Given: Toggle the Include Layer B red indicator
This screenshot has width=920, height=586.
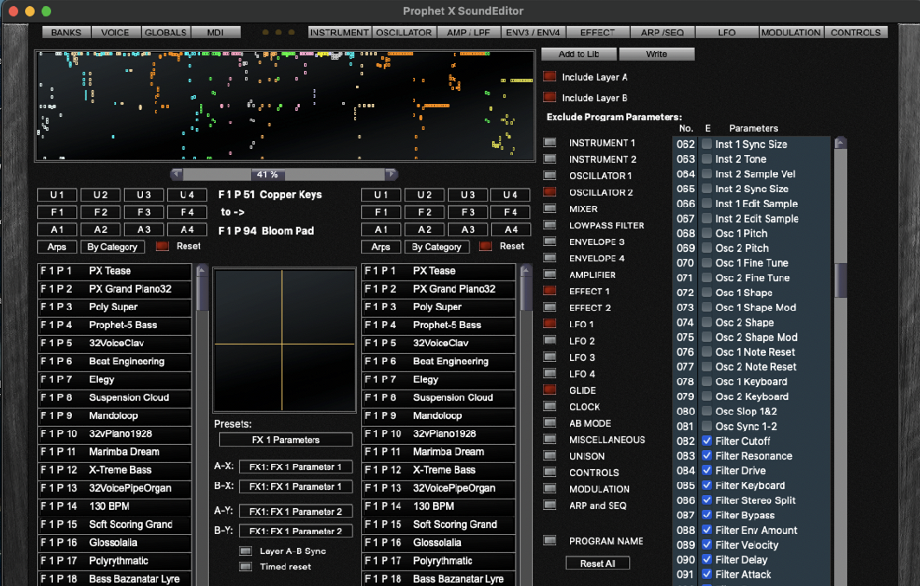Looking at the screenshot, I should tap(549, 98).
